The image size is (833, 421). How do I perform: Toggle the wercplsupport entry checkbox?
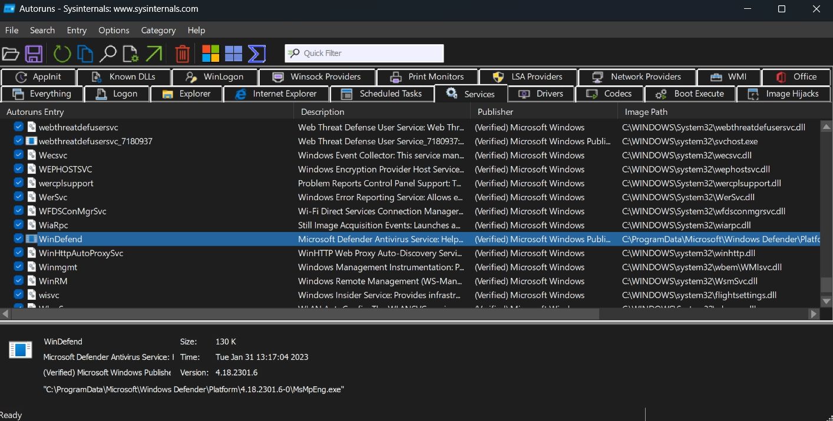[18, 183]
